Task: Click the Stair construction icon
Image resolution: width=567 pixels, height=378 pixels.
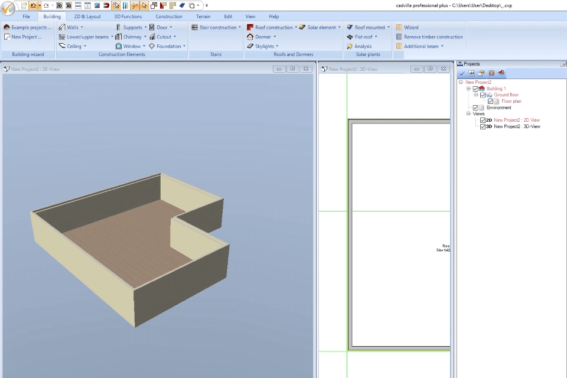Action: 194,27
